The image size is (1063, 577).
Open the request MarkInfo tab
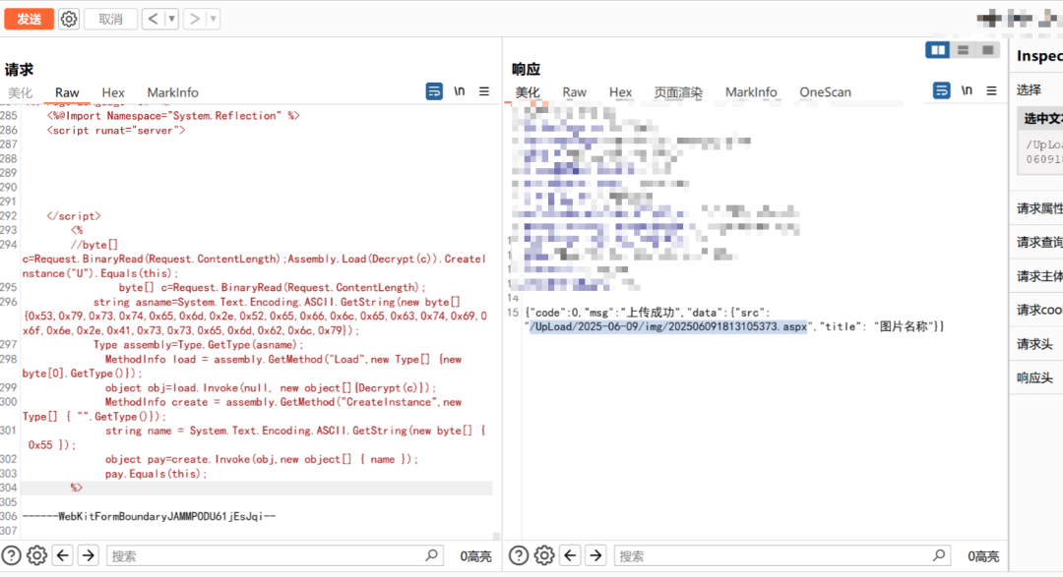point(172,92)
